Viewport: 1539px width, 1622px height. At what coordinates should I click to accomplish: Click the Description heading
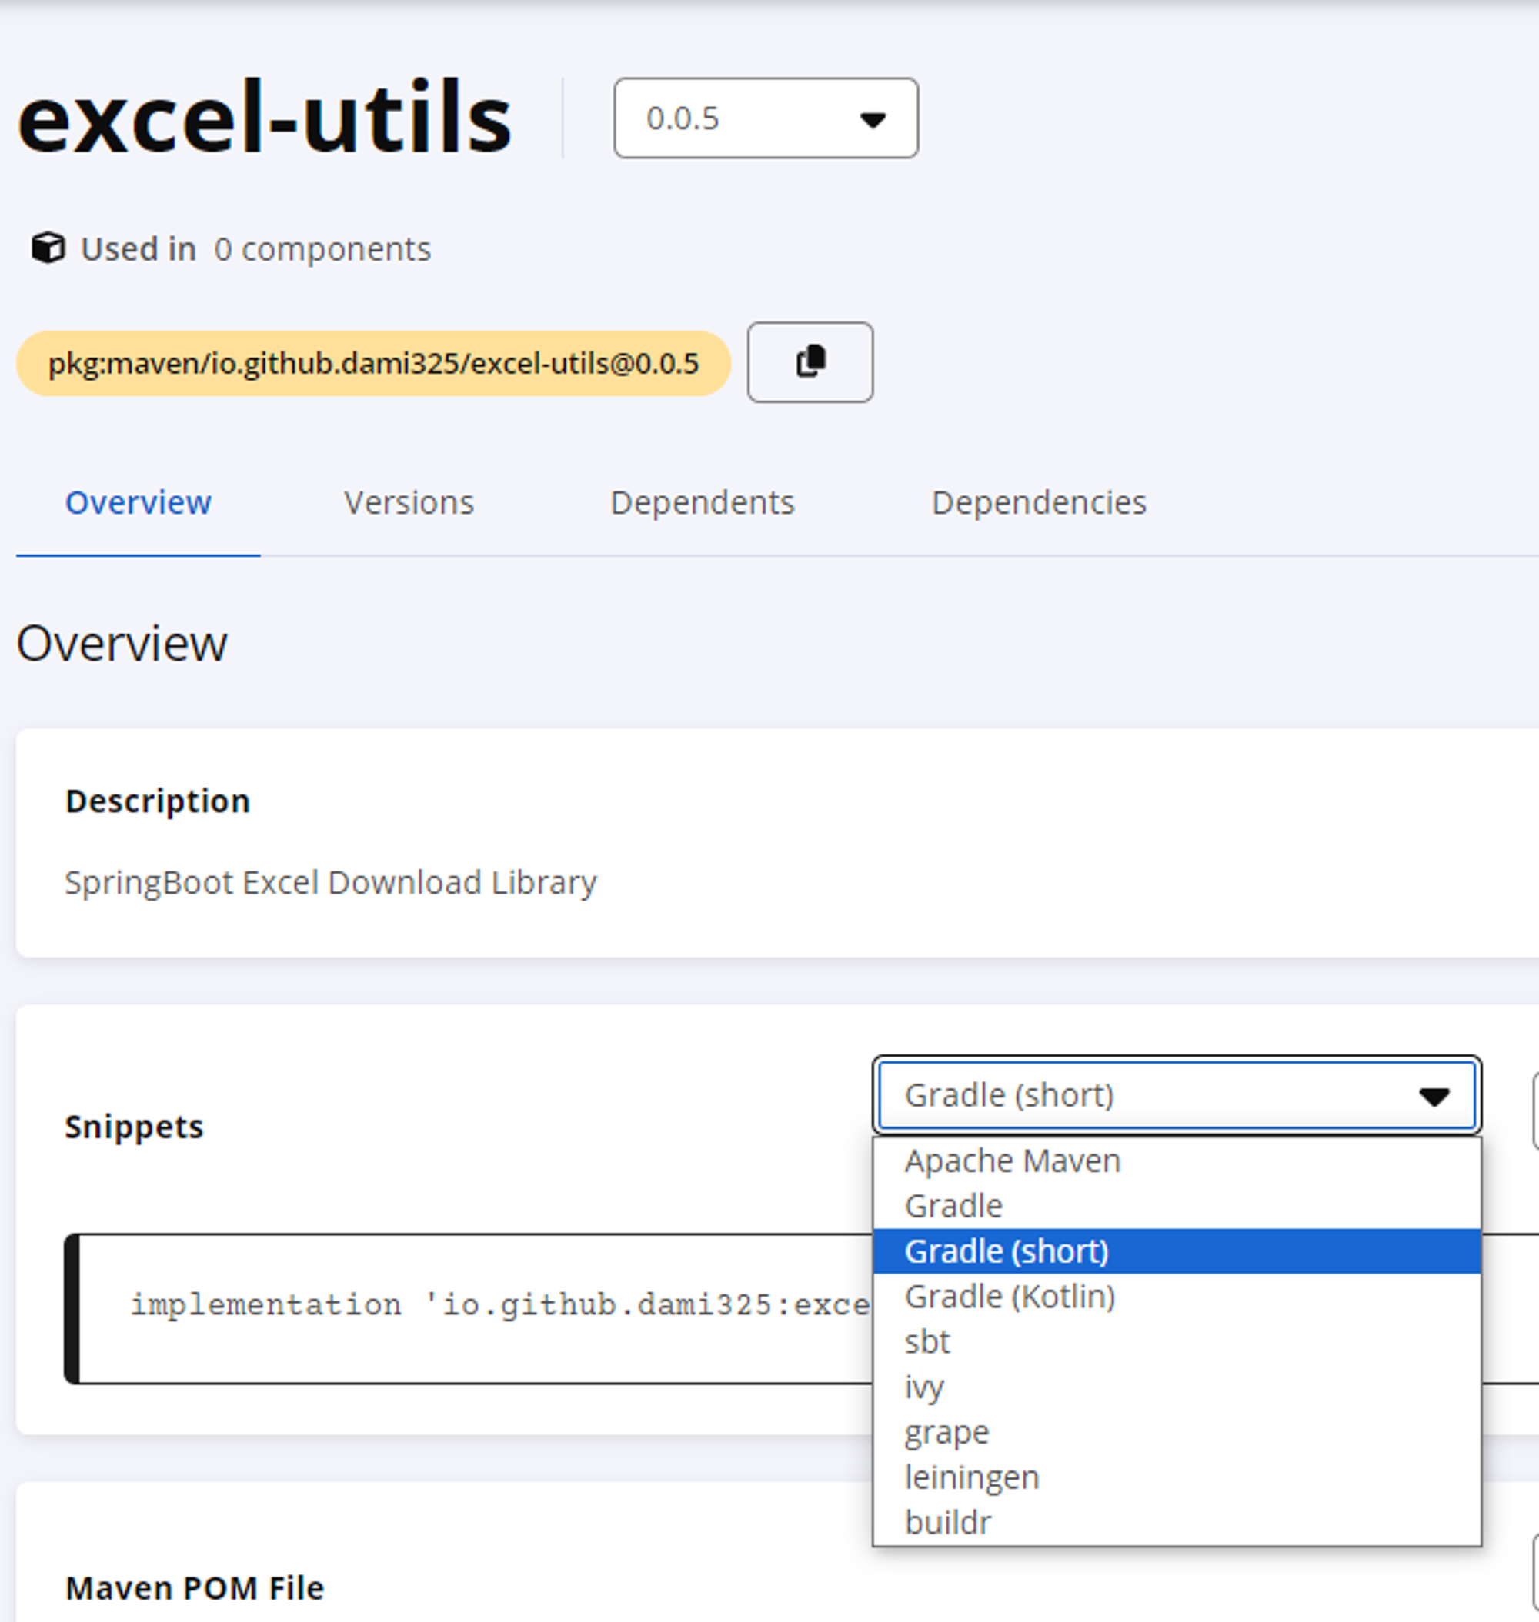point(158,801)
